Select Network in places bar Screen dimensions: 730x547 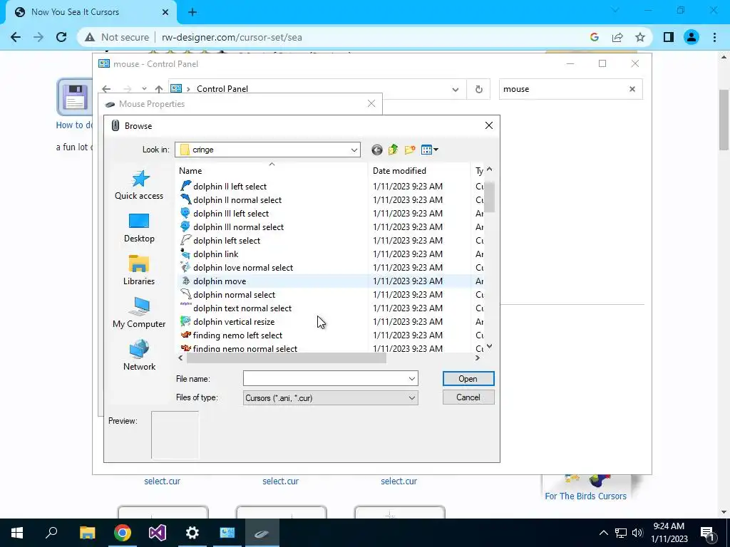[139, 355]
